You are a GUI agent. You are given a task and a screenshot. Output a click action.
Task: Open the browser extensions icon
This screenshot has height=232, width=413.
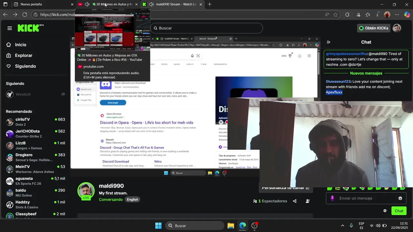(347, 15)
